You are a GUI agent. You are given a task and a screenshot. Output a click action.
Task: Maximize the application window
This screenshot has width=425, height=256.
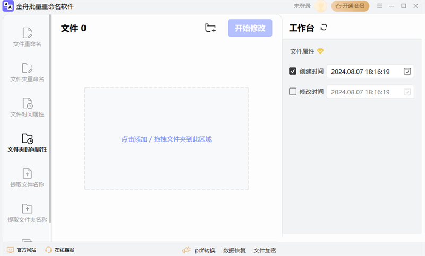(404, 6)
